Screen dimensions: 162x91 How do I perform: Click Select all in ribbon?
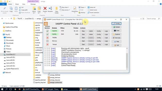[x=91, y=7]
